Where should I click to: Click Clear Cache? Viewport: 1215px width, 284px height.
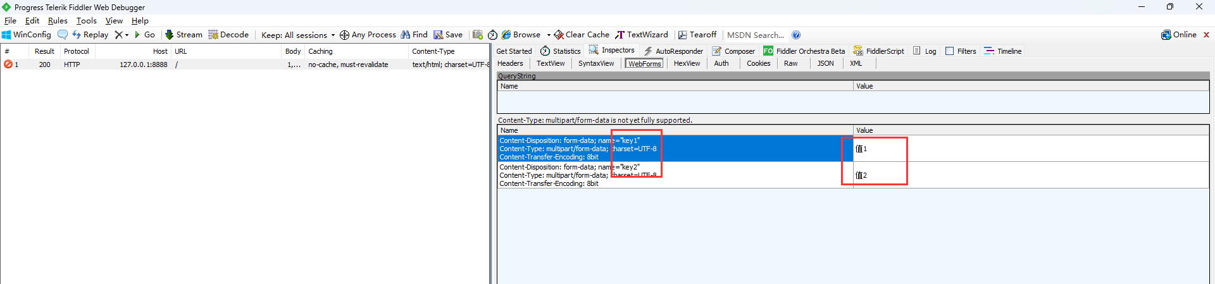point(582,35)
